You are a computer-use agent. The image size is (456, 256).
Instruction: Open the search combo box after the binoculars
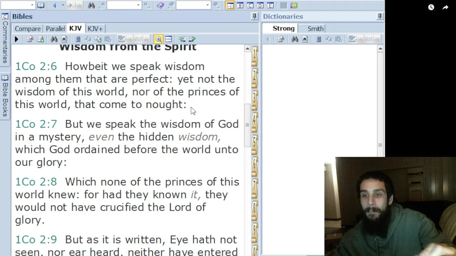(139, 5)
